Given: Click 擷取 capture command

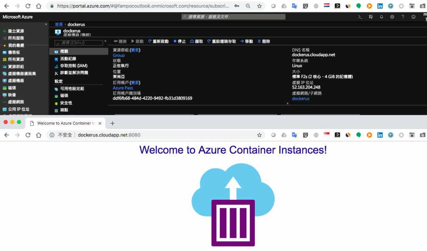Looking at the screenshot, I should pos(196,41).
